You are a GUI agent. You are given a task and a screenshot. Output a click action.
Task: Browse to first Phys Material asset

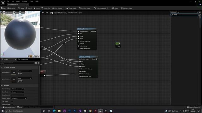21,73
